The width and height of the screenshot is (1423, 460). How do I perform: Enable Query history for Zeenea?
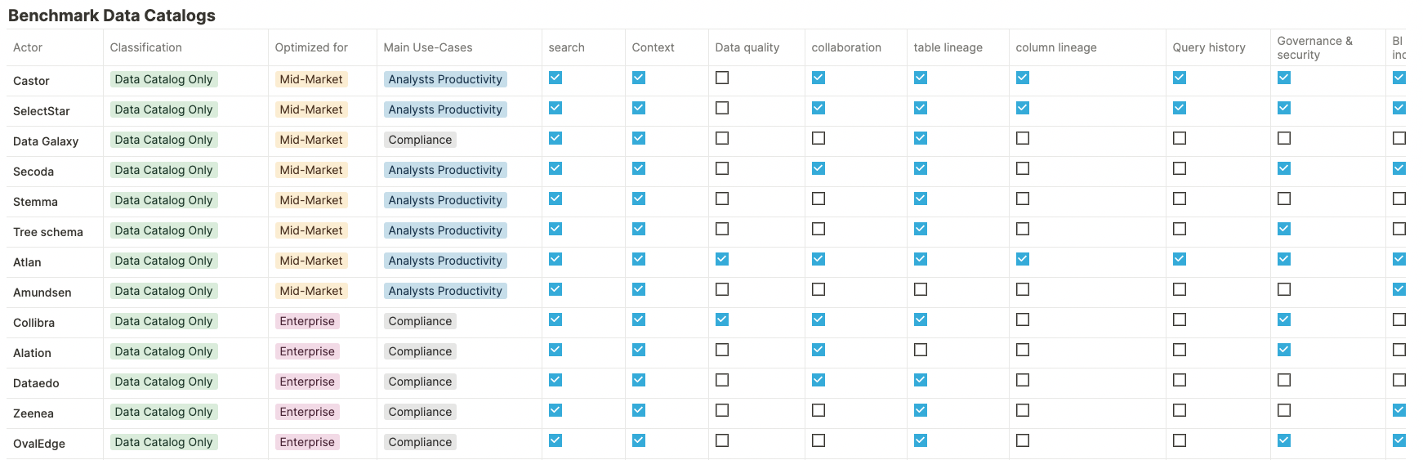pyautogui.click(x=1180, y=411)
